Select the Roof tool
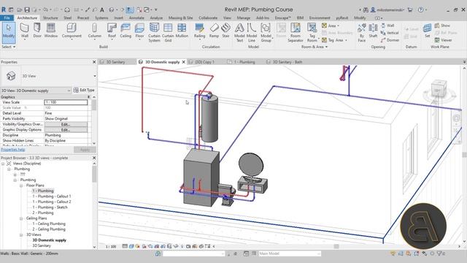 (x=112, y=31)
